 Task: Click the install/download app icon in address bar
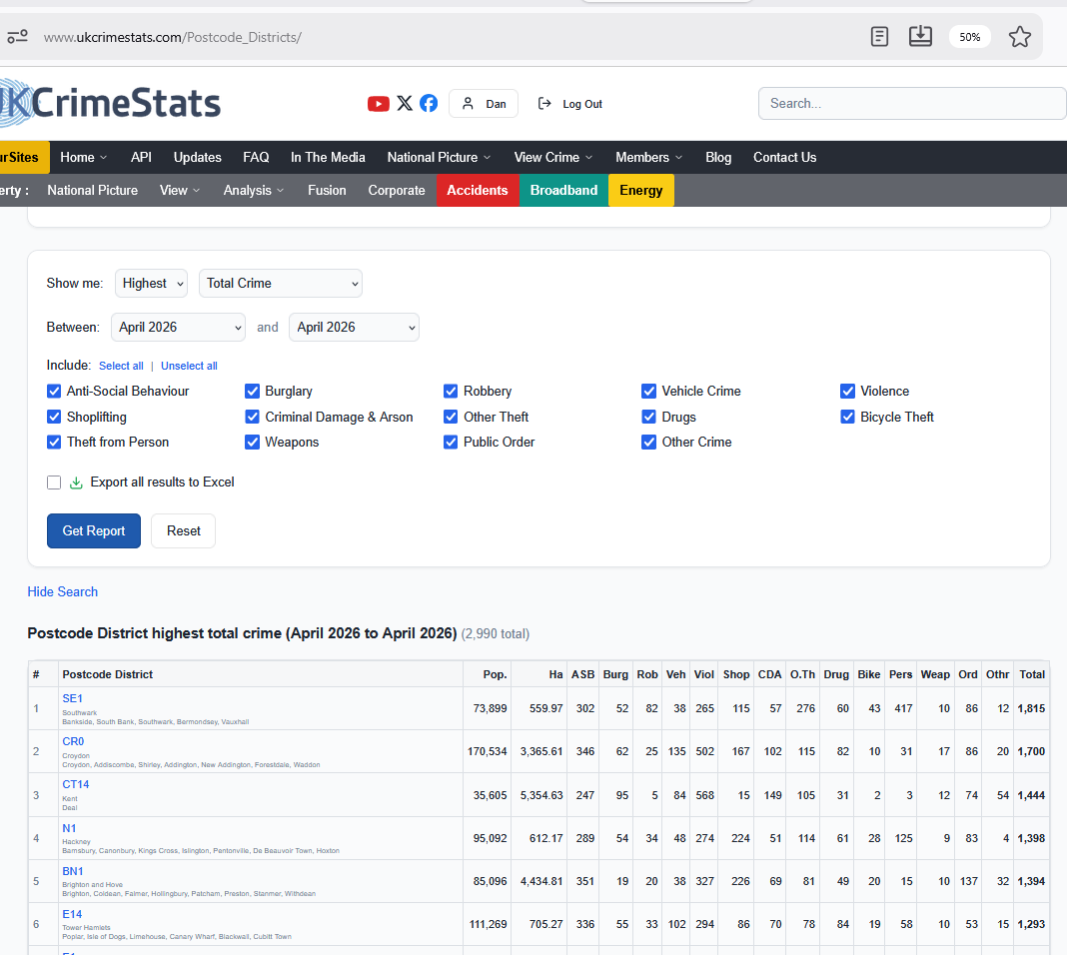(x=920, y=36)
